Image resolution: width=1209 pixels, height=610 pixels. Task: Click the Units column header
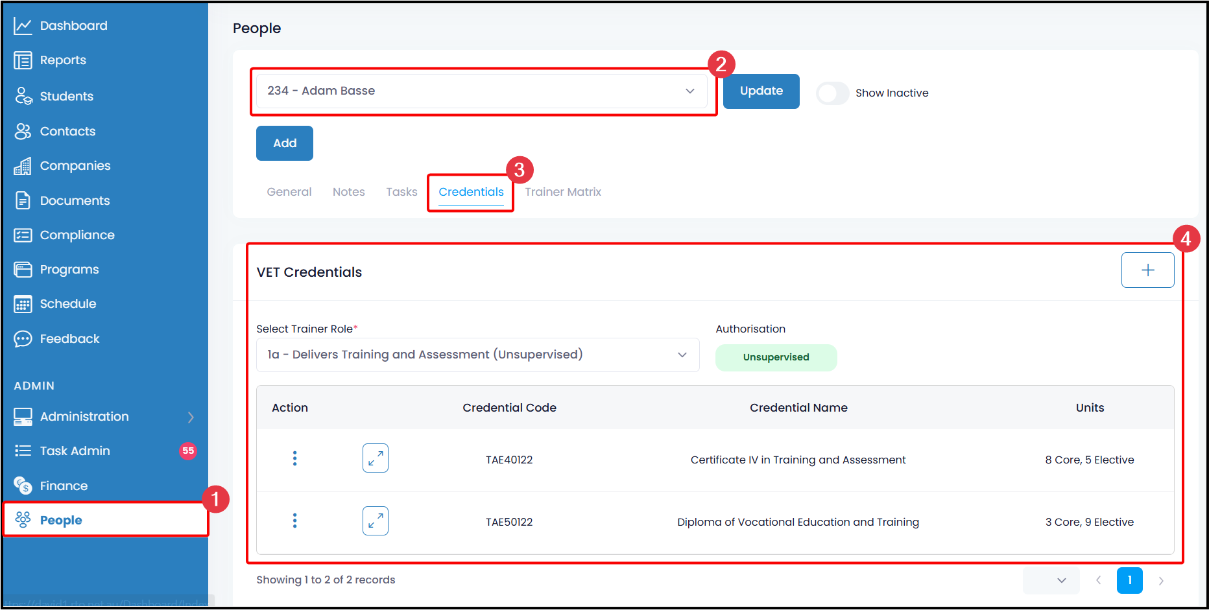[1090, 408]
